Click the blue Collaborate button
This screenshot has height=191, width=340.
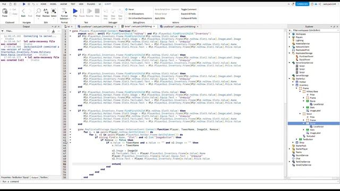coord(302,4)
